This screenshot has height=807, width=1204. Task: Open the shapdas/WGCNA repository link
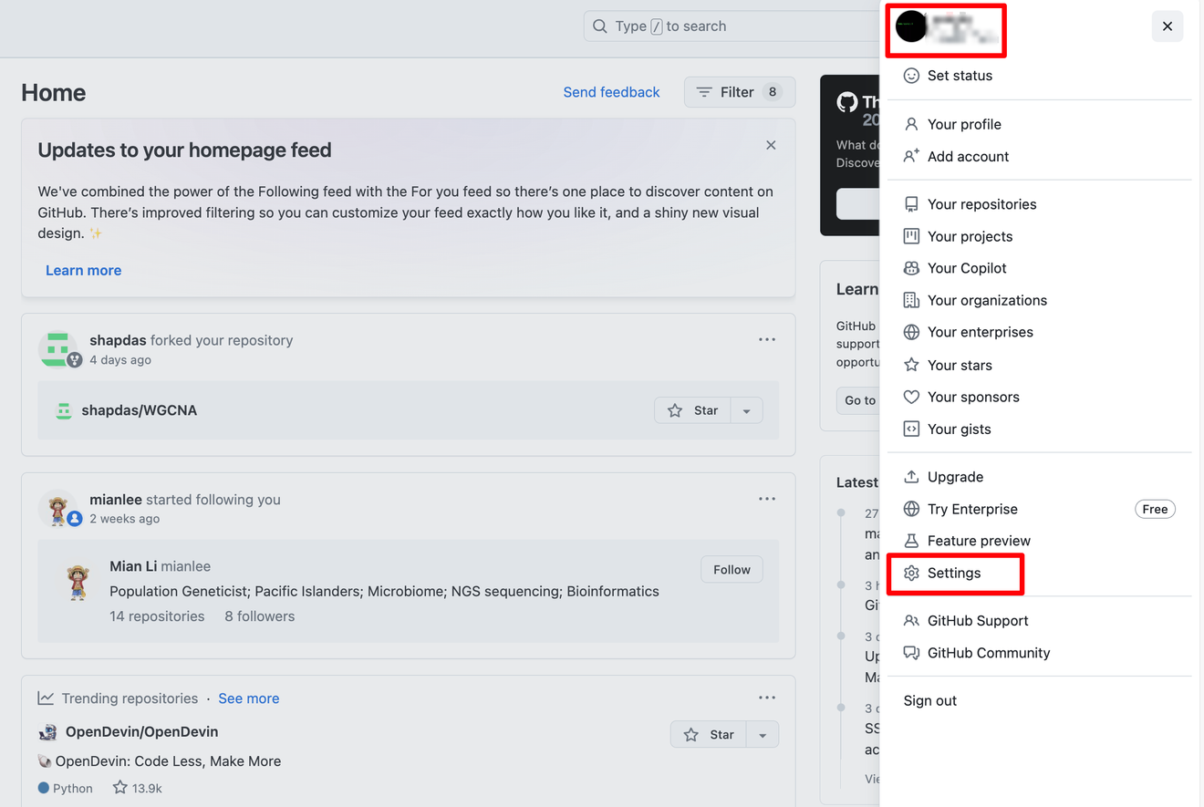139,410
